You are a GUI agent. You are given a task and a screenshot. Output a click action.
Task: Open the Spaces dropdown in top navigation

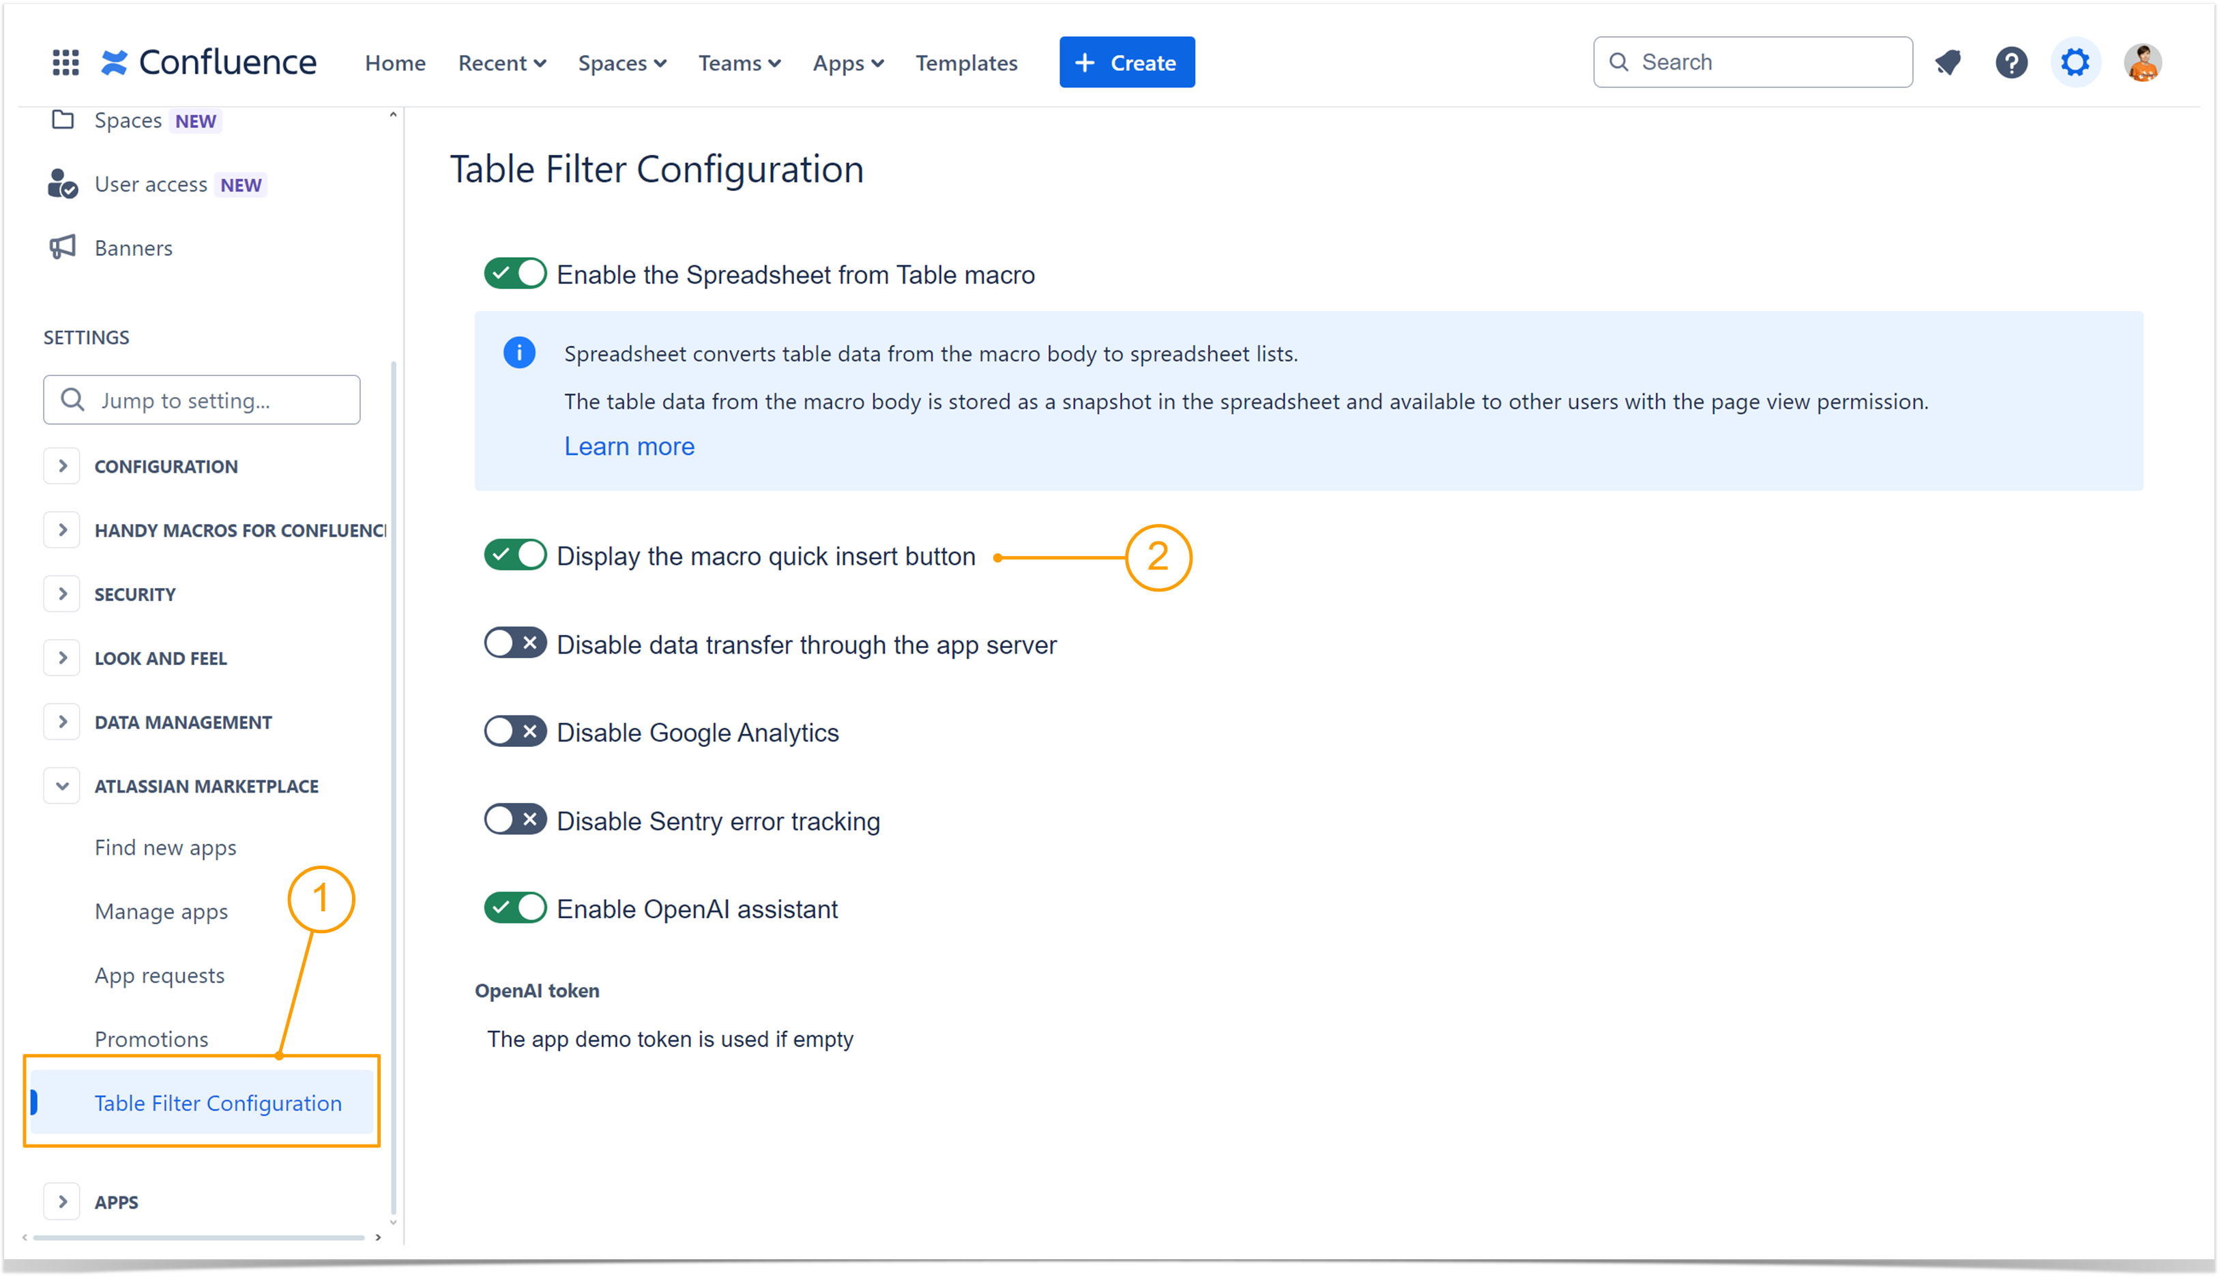pos(622,63)
